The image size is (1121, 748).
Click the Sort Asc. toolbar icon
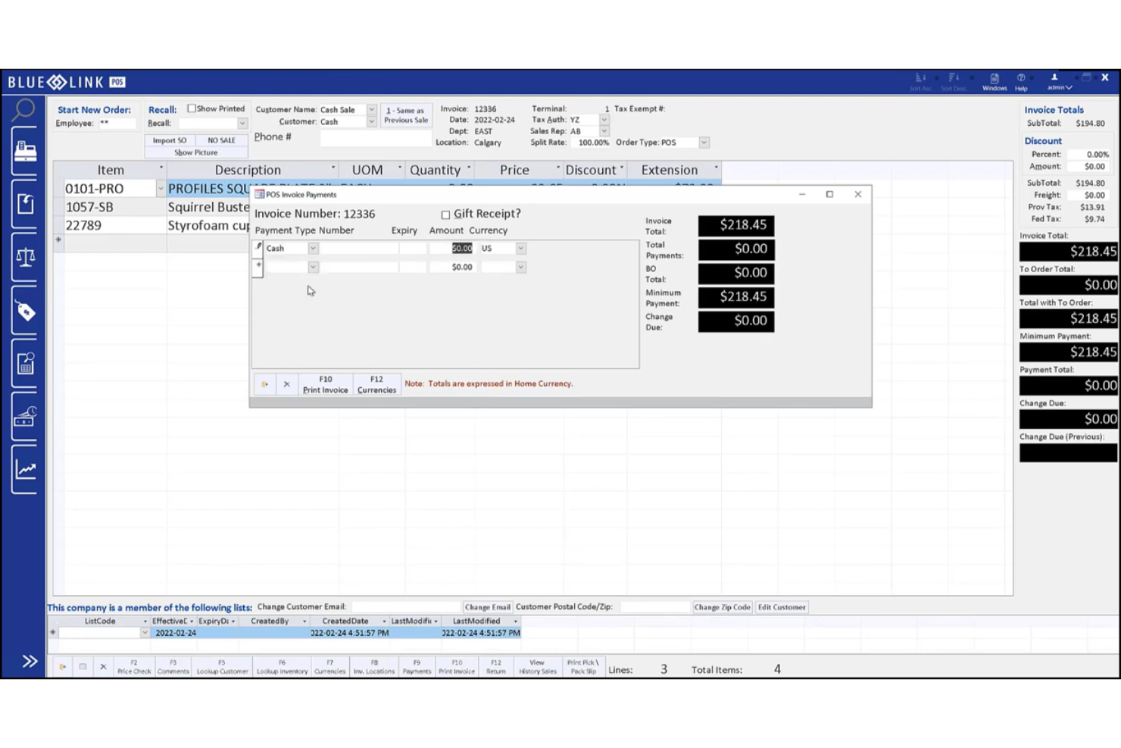coord(921,83)
